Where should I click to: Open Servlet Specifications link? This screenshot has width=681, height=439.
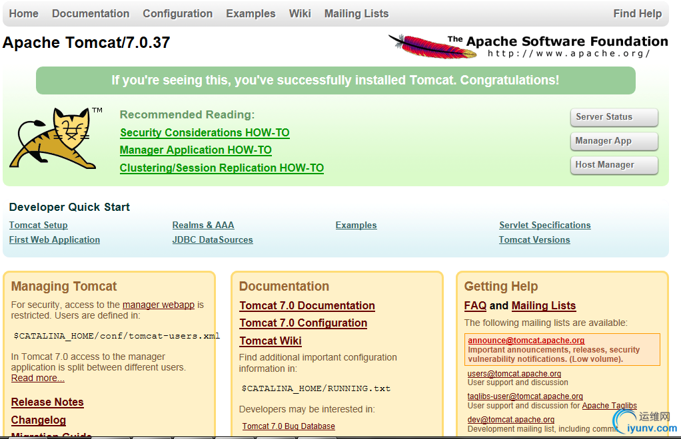545,225
